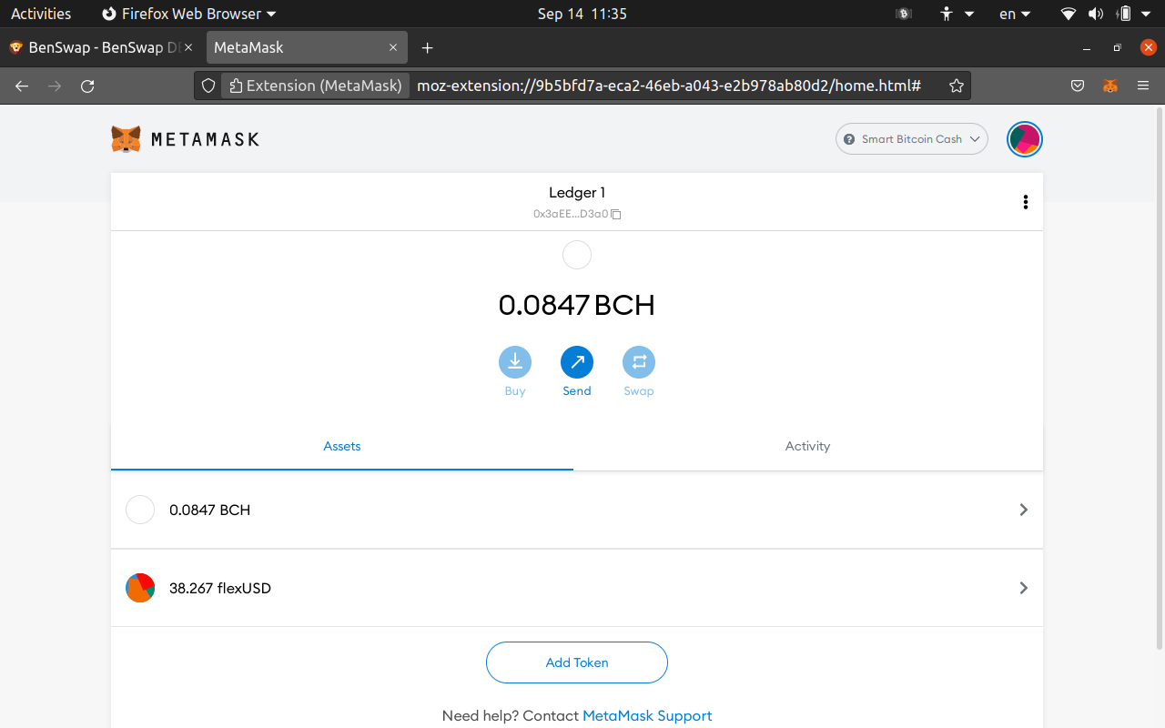Open account options three-dot menu
Image resolution: width=1165 pixels, height=728 pixels.
[x=1026, y=202]
